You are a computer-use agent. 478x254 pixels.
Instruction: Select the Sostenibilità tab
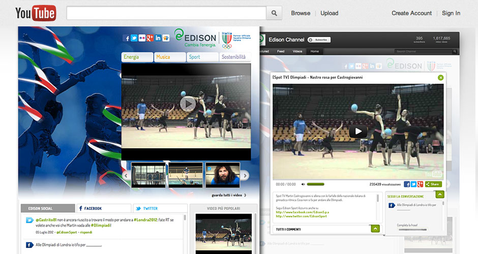point(235,57)
